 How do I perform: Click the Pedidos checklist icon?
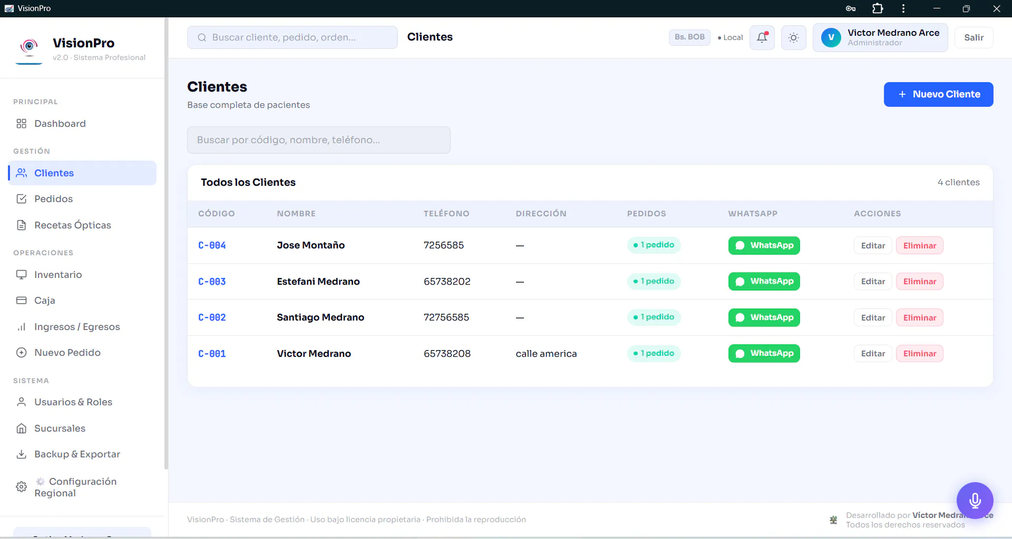pos(21,199)
